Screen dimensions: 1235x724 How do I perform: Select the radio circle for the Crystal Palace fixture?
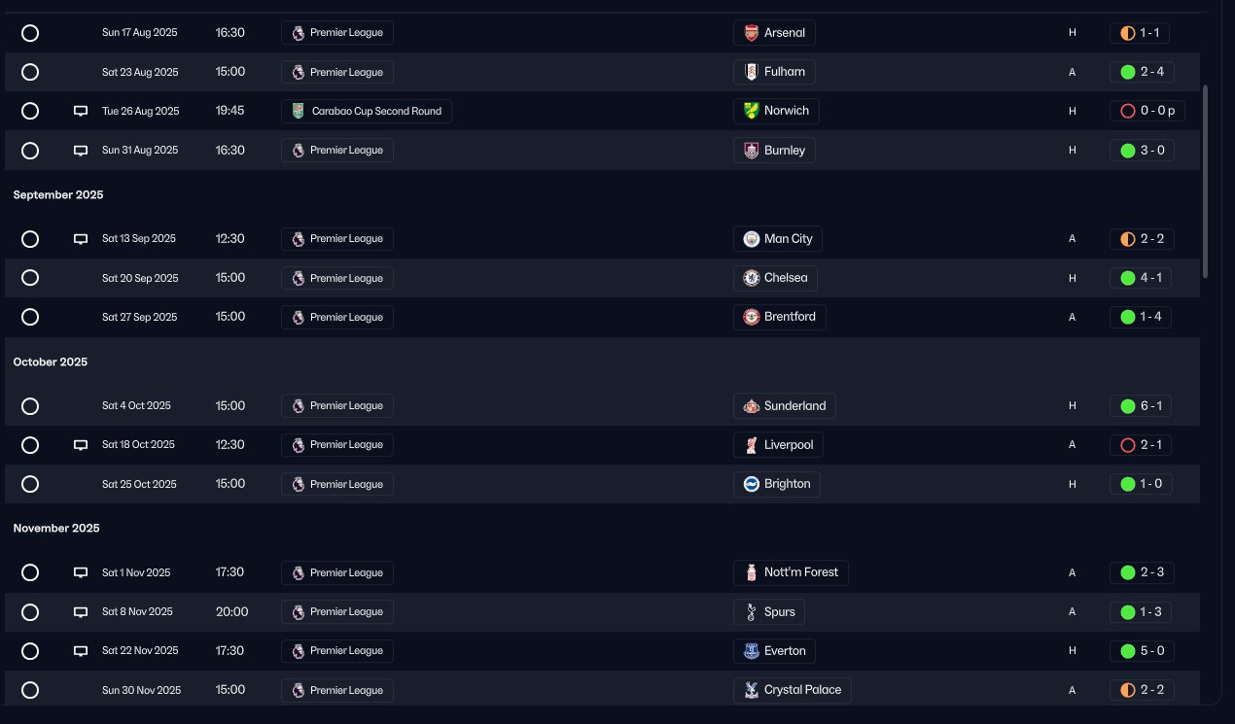click(30, 690)
